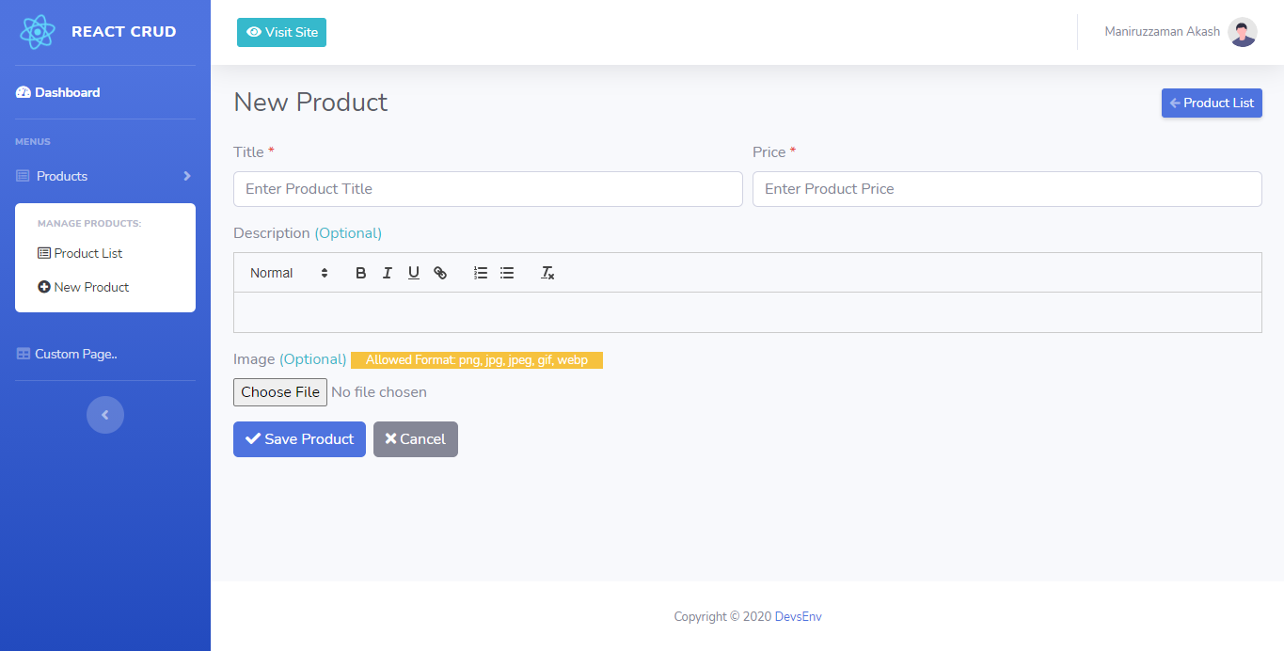Click the Visit Site button
The height and width of the screenshot is (651, 1284).
281,31
